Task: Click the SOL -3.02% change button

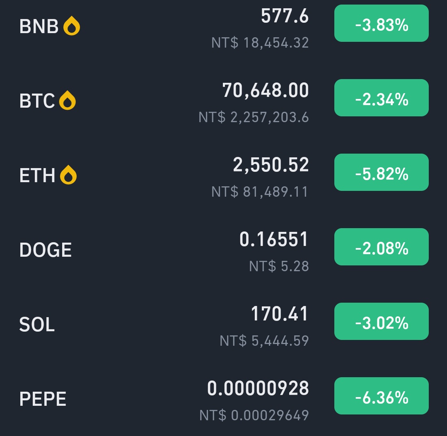Action: [382, 321]
